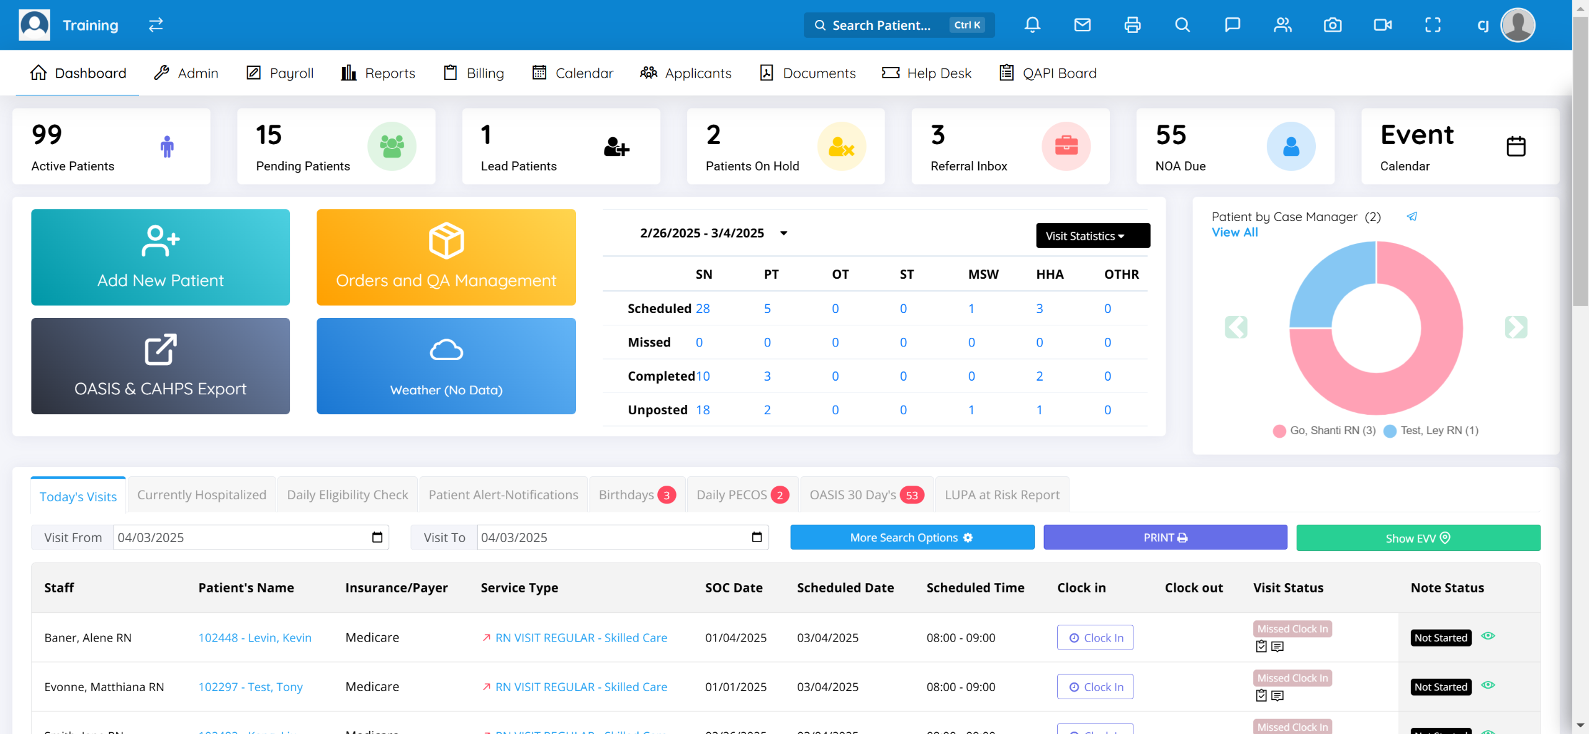
Task: Click the pink Go, Shanti RN legend swatch
Action: [1279, 431]
